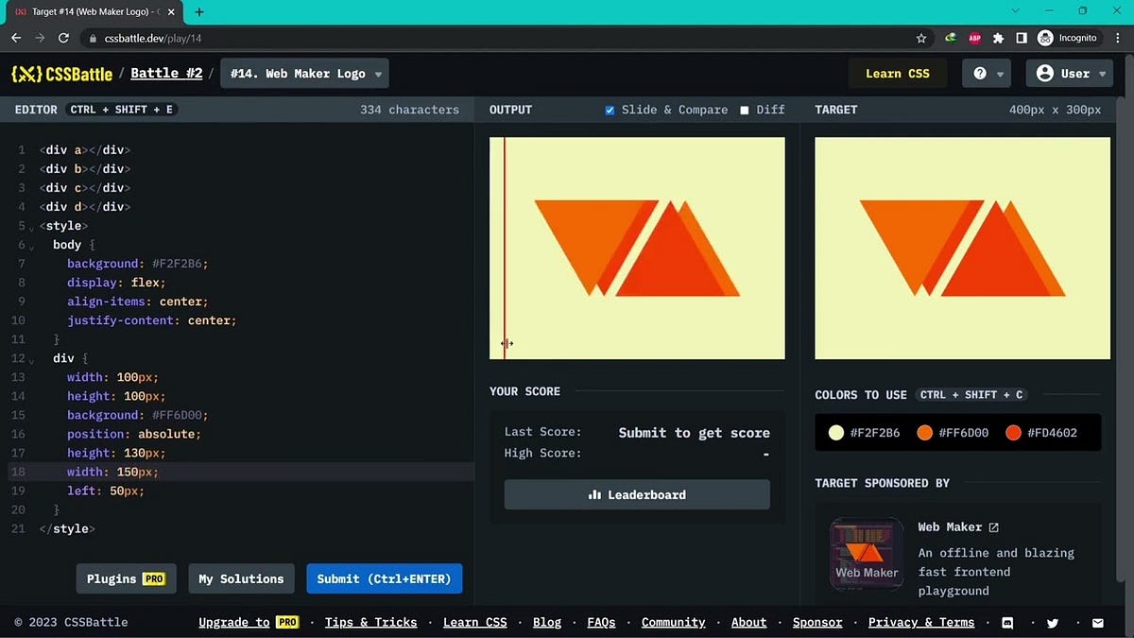Click the email envelope icon in the footer
The height and width of the screenshot is (638, 1134).
click(x=1098, y=622)
